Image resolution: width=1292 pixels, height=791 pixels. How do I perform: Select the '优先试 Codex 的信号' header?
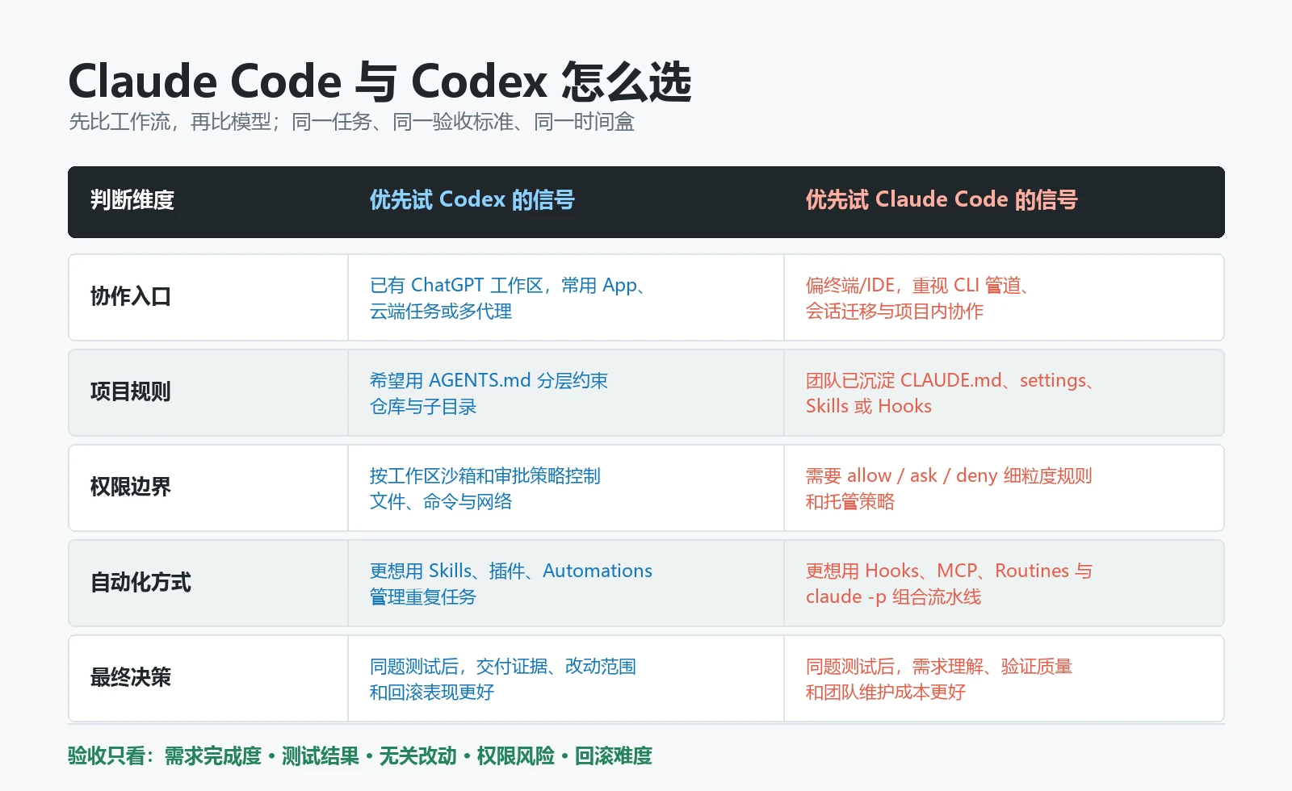(x=472, y=200)
